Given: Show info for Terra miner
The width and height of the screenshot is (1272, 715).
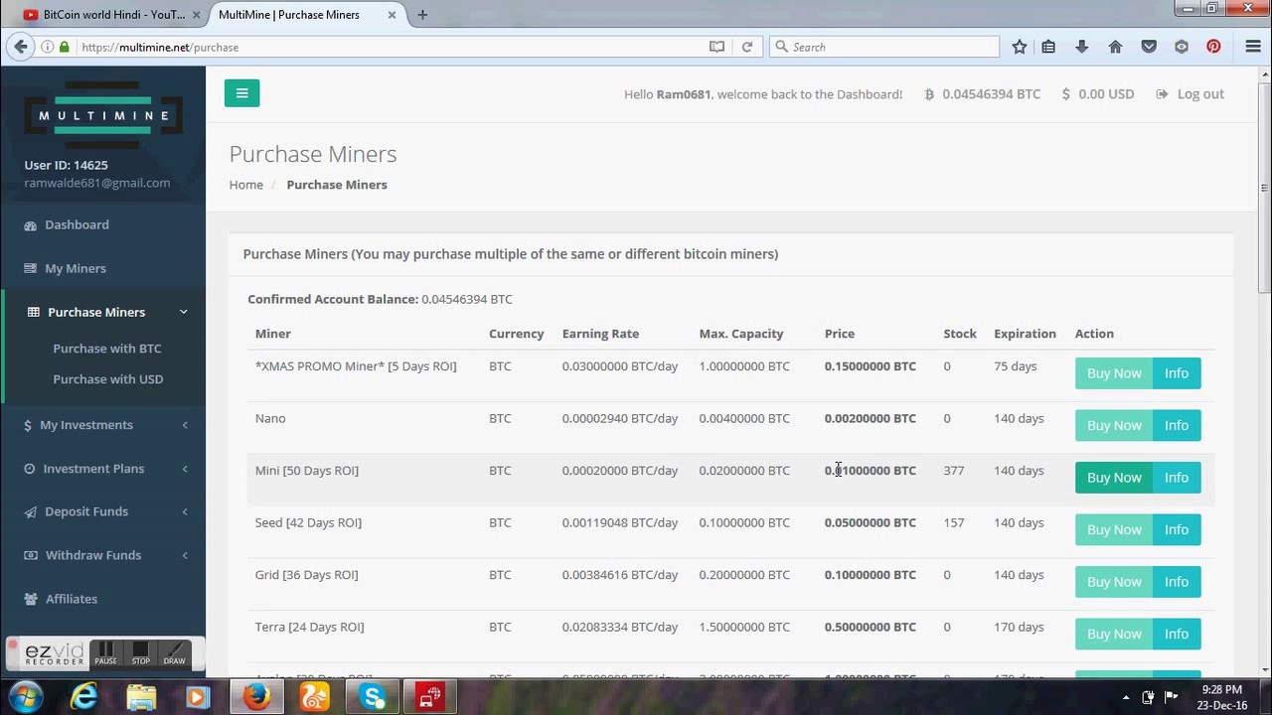Looking at the screenshot, I should (1177, 634).
